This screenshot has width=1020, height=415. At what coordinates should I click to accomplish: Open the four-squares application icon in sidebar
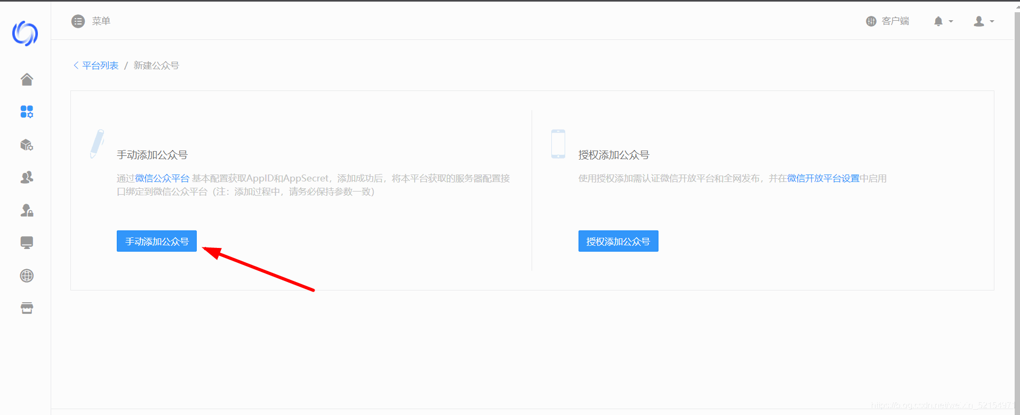coord(27,112)
